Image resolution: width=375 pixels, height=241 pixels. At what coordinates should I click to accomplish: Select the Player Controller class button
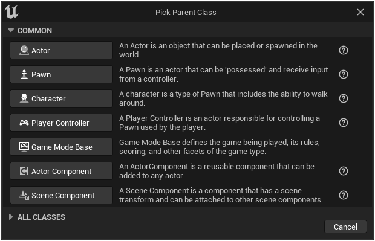coord(61,123)
